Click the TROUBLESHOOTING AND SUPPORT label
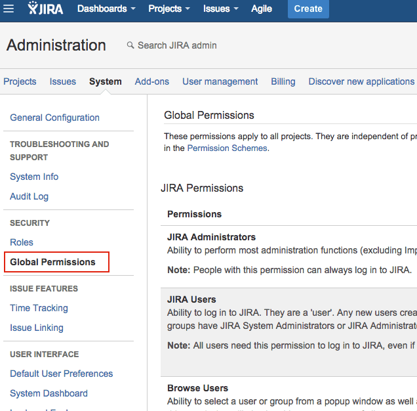This screenshot has height=411, width=417. (59, 151)
